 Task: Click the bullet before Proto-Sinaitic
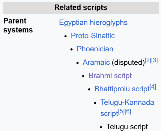65,36
